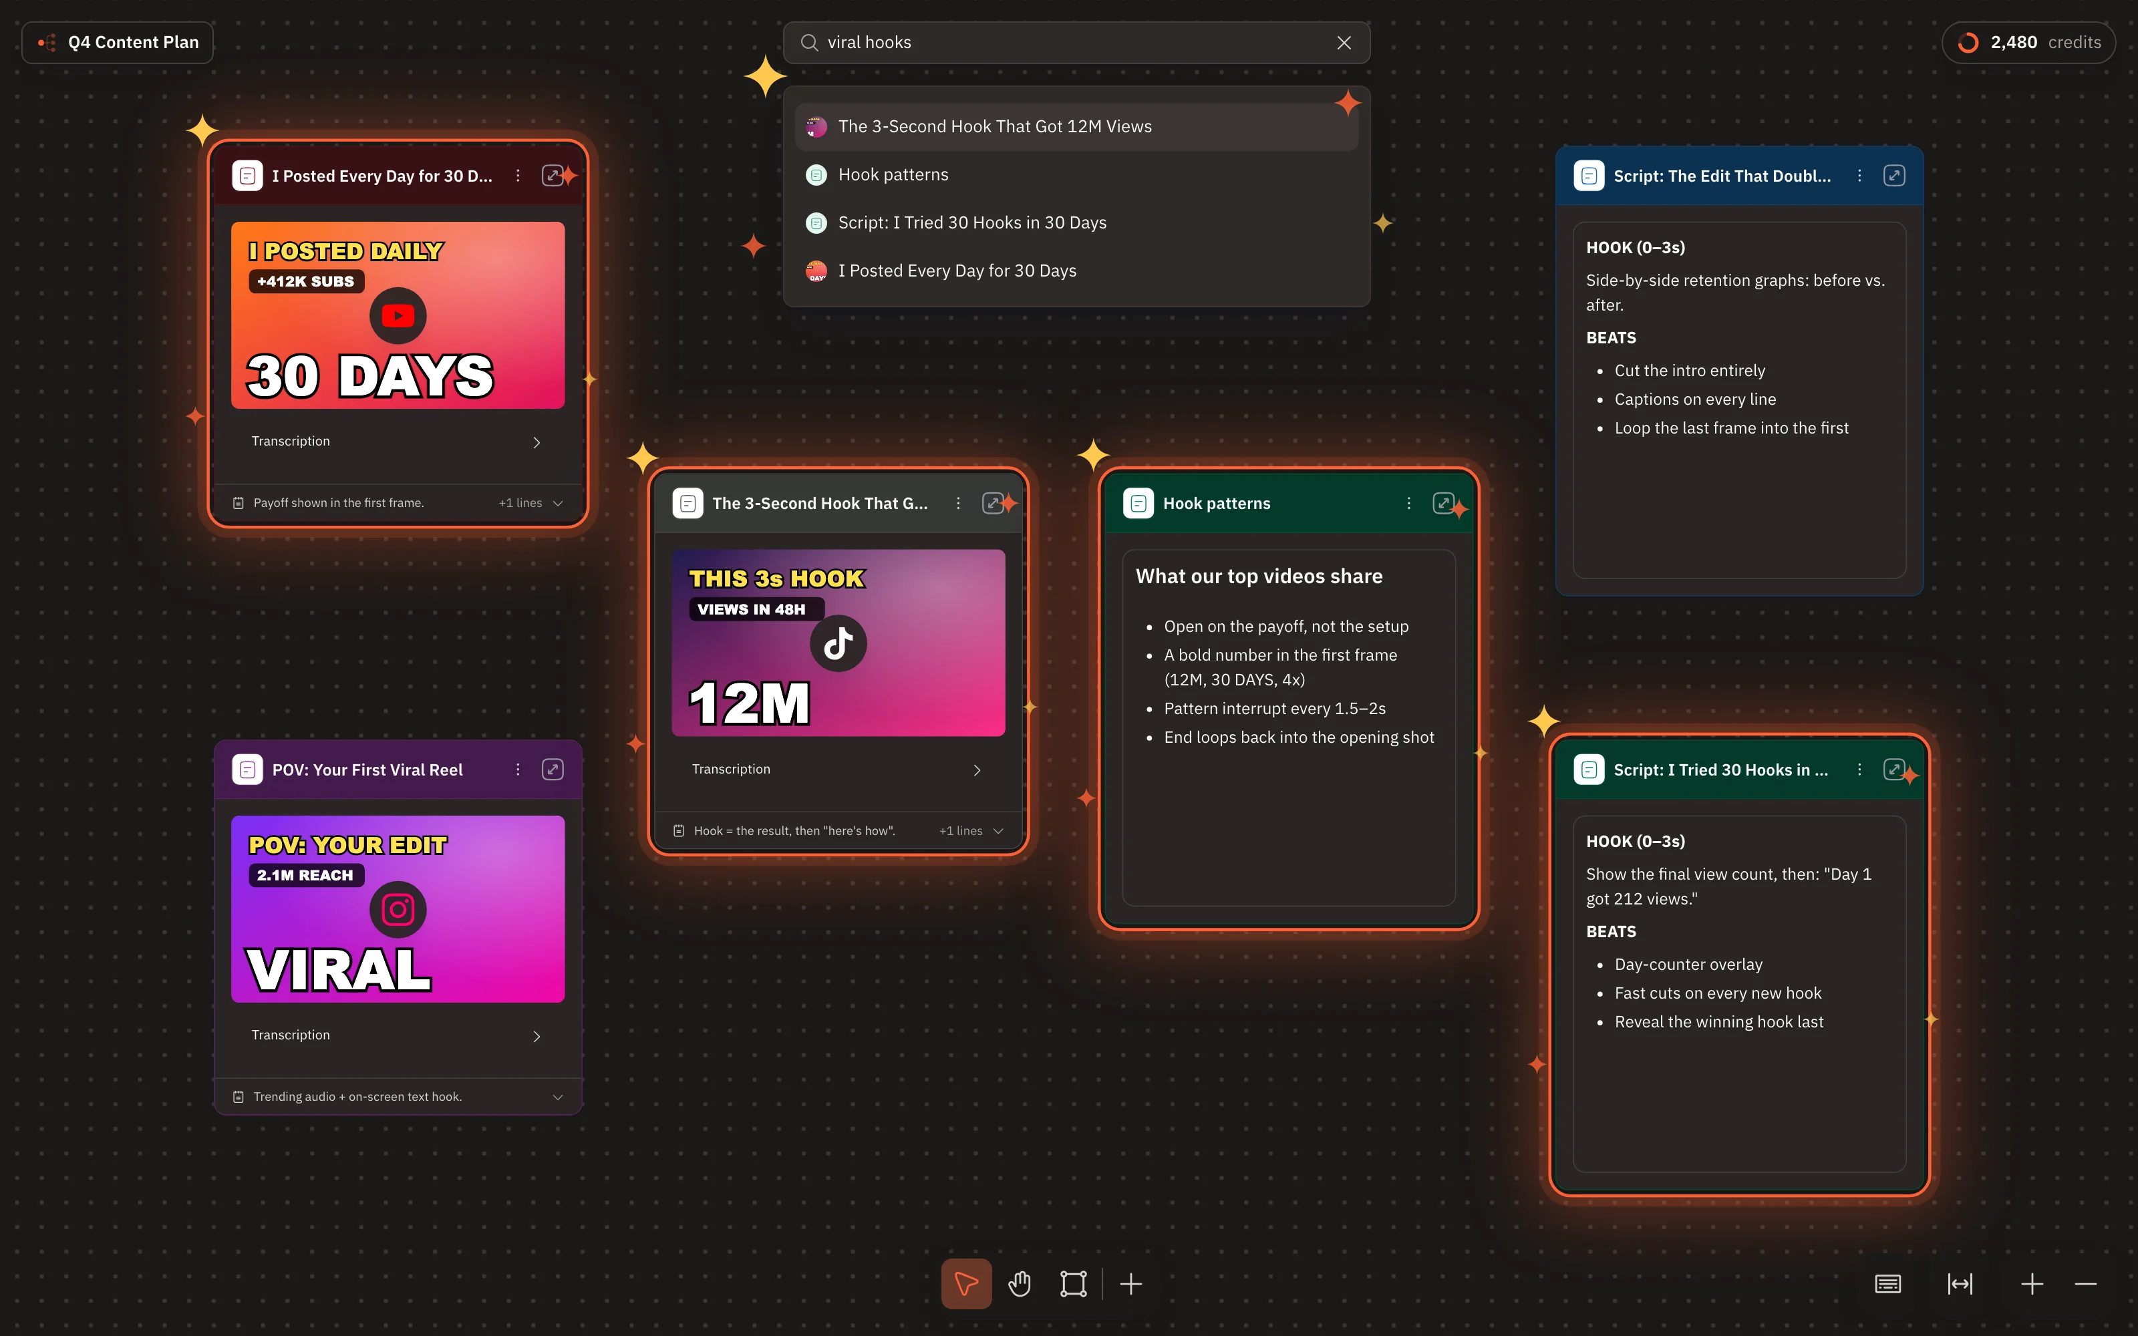Expand the POV: Your First Viral Reel card
The width and height of the screenshot is (2138, 1336).
pos(553,770)
